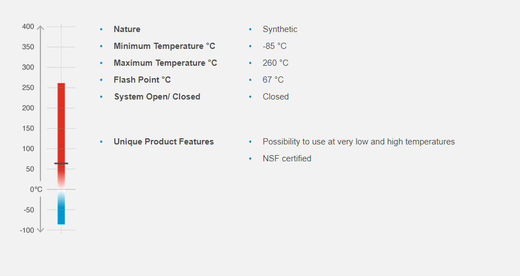Select the Minimum Temperature °C label

(164, 46)
